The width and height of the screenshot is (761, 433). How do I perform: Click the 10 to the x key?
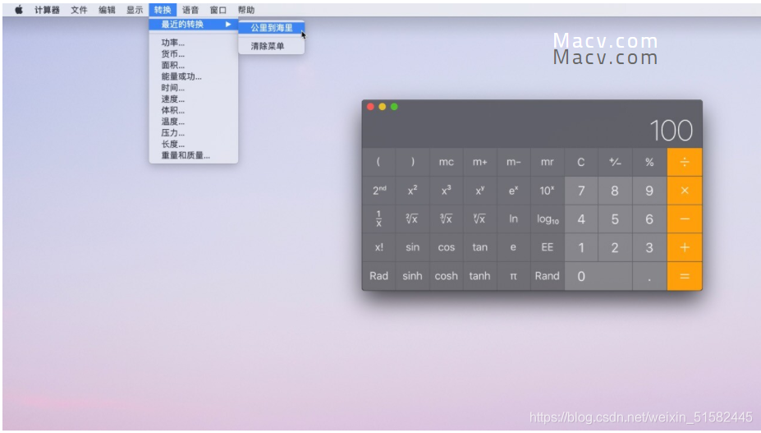point(548,191)
